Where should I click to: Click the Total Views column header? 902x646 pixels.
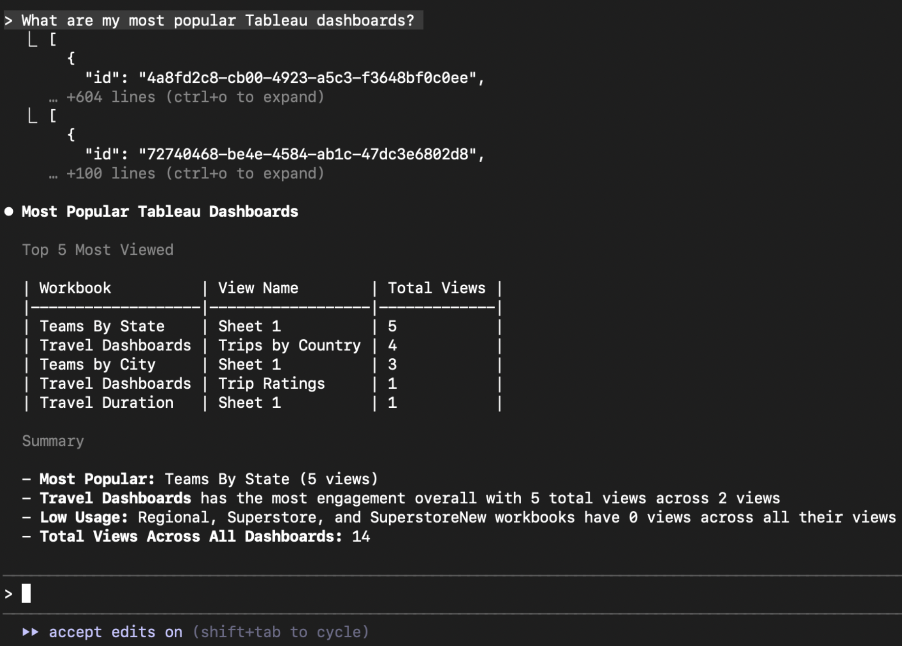tap(436, 288)
